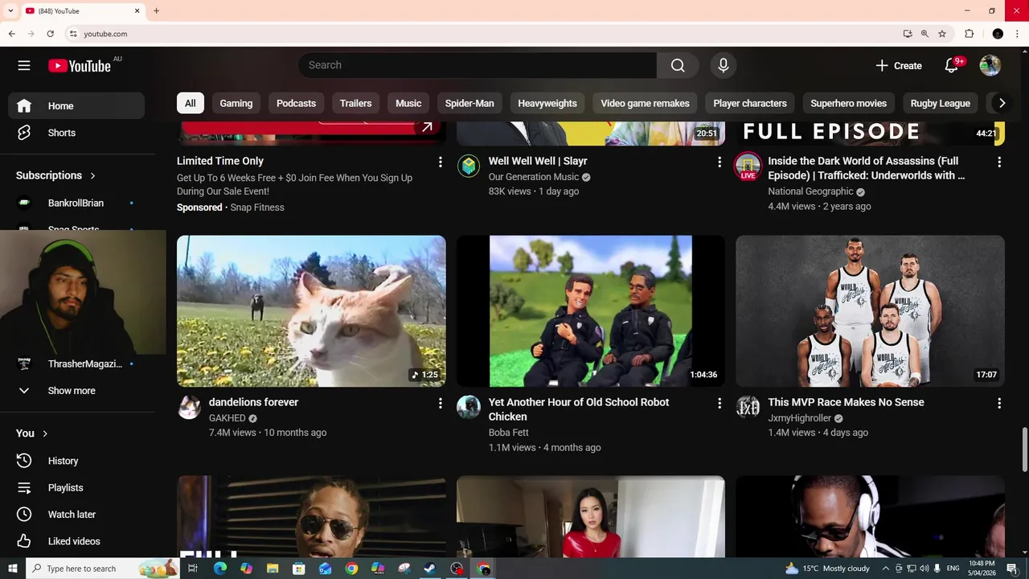
Task: Open more options for Well Well Well video
Action: click(719, 162)
